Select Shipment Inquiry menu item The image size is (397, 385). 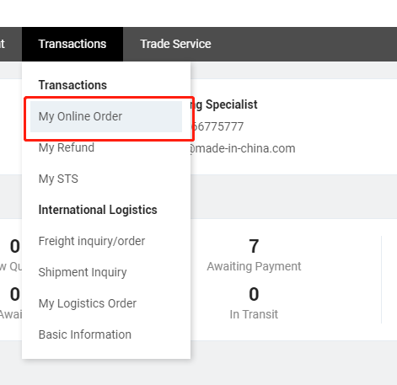pyautogui.click(x=83, y=272)
